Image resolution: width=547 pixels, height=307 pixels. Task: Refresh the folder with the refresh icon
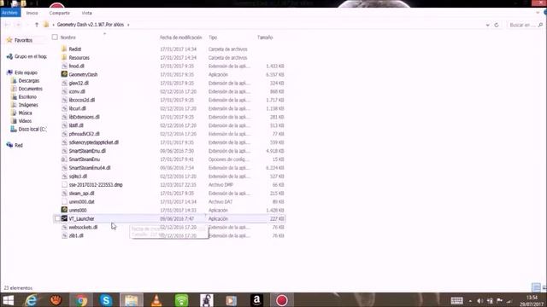(x=497, y=25)
